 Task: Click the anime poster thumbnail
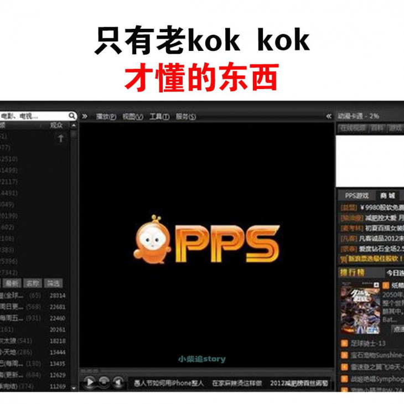coord(360,308)
